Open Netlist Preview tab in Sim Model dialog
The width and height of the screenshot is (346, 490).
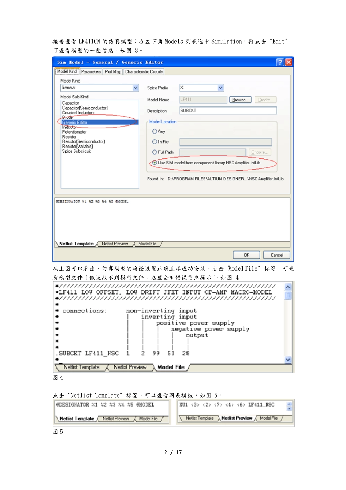(x=115, y=244)
